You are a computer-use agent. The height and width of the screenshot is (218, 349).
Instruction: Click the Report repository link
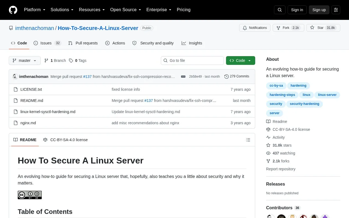281,169
